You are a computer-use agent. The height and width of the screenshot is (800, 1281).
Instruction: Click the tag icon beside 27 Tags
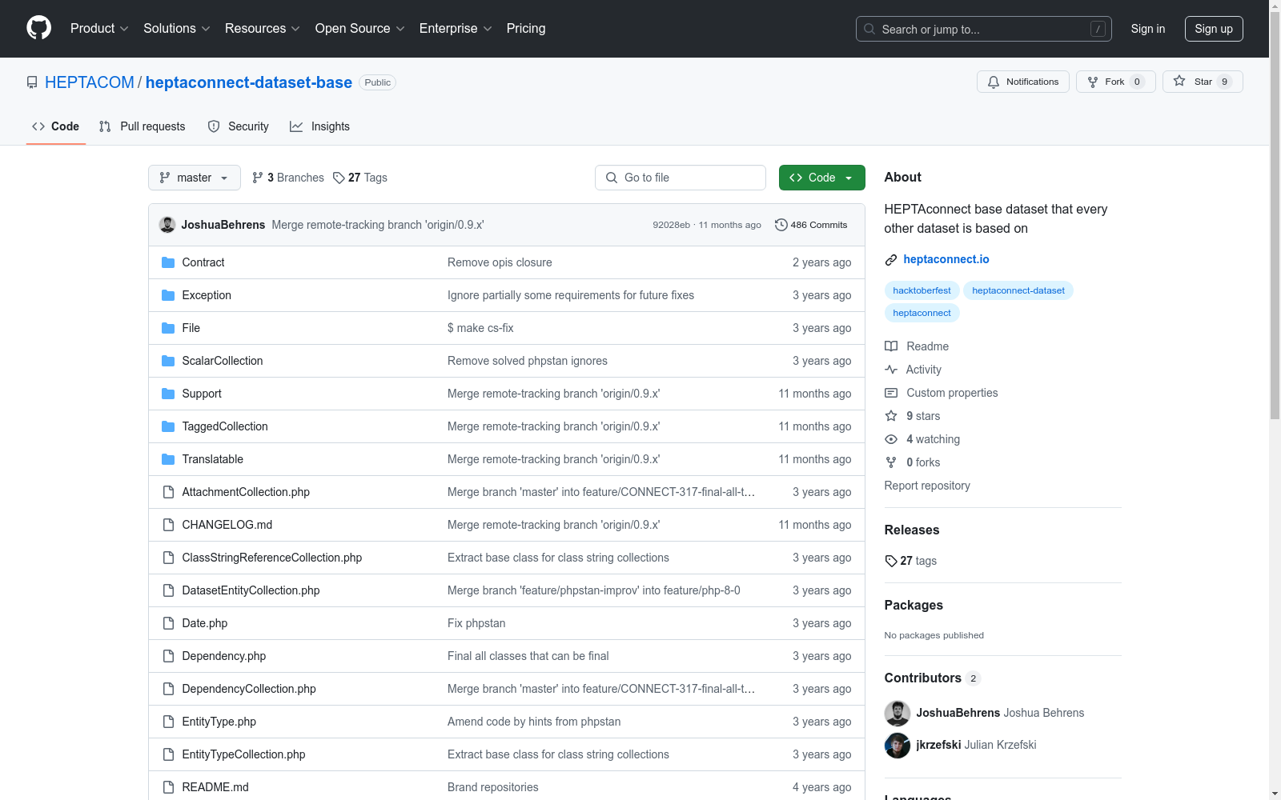click(x=339, y=178)
